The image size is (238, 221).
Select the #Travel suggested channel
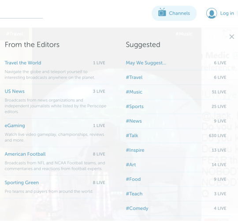pos(134,77)
